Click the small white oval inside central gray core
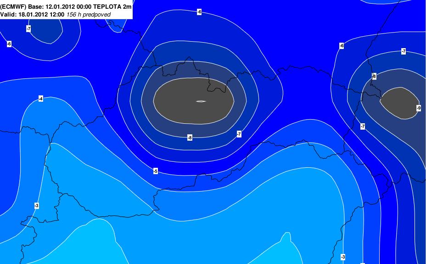 click(x=201, y=101)
